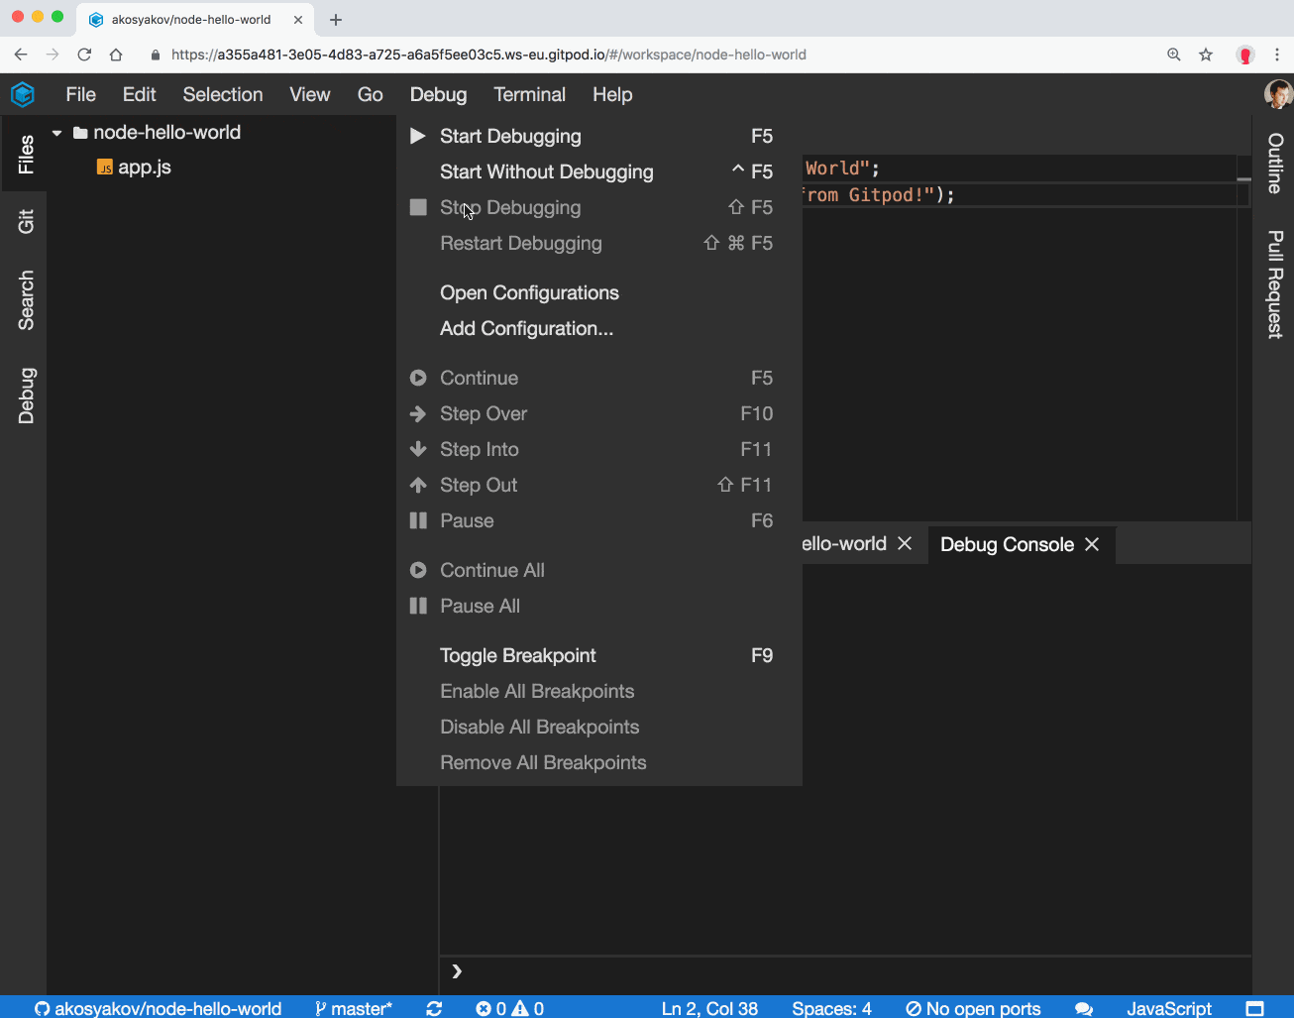Viewport: 1294px width, 1018px height.
Task: Open the Terminal menu
Action: pyautogui.click(x=529, y=94)
